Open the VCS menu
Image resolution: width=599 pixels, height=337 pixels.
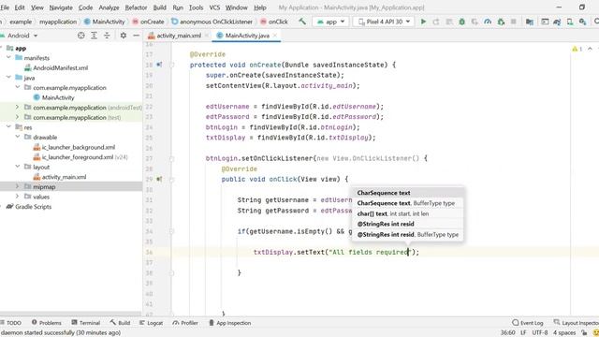[214, 7]
